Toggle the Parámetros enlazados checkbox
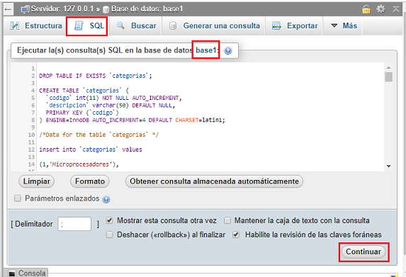Screen dimensions: 406x277 [x=18, y=198]
